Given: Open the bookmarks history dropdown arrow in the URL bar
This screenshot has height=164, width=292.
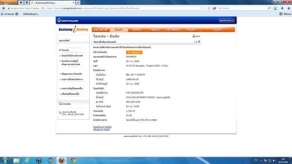Looking at the screenshot, I should (x=205, y=8).
